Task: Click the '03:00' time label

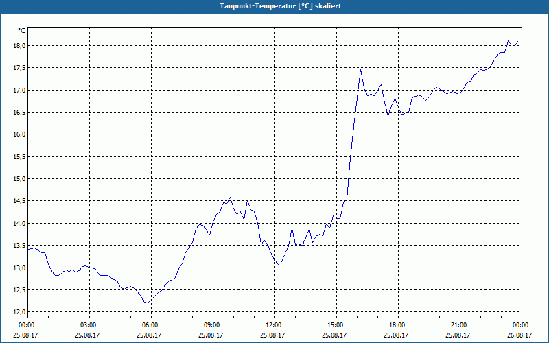Action: point(87,325)
